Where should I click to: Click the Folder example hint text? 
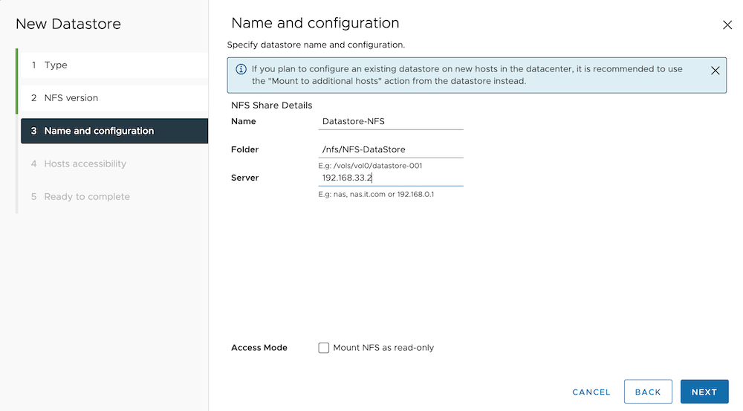(369, 166)
